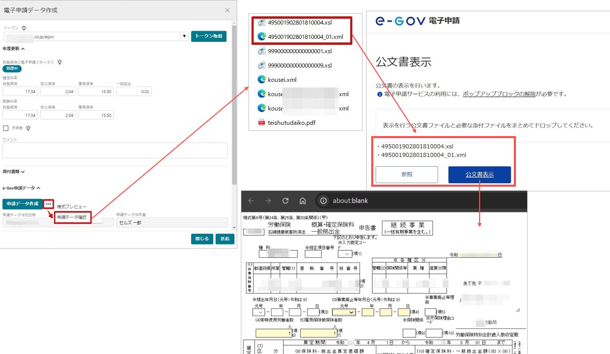Click the lightbulb hint beside 労働保険の電子申請ステータス
Viewport: 610px width, 354px height.
pos(59,62)
